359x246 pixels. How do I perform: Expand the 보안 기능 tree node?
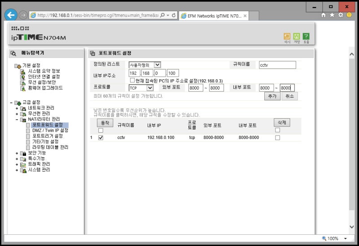[x=17, y=153]
